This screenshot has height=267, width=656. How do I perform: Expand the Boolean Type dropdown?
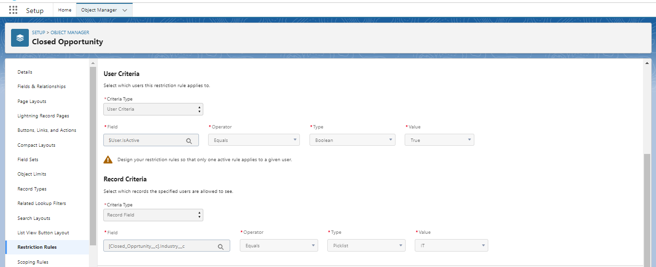352,140
